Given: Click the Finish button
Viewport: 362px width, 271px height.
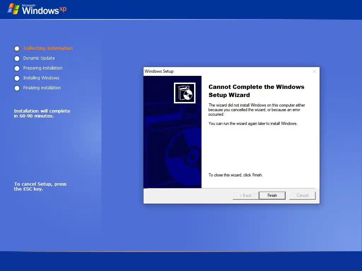Looking at the screenshot, I should click(x=272, y=195).
